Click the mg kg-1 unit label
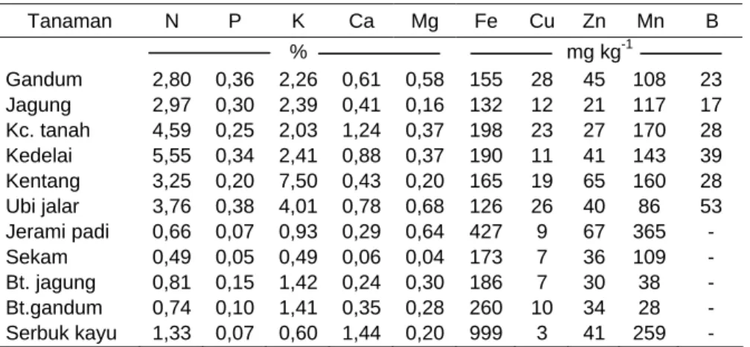This screenshot has height=347, width=750. tap(600, 53)
